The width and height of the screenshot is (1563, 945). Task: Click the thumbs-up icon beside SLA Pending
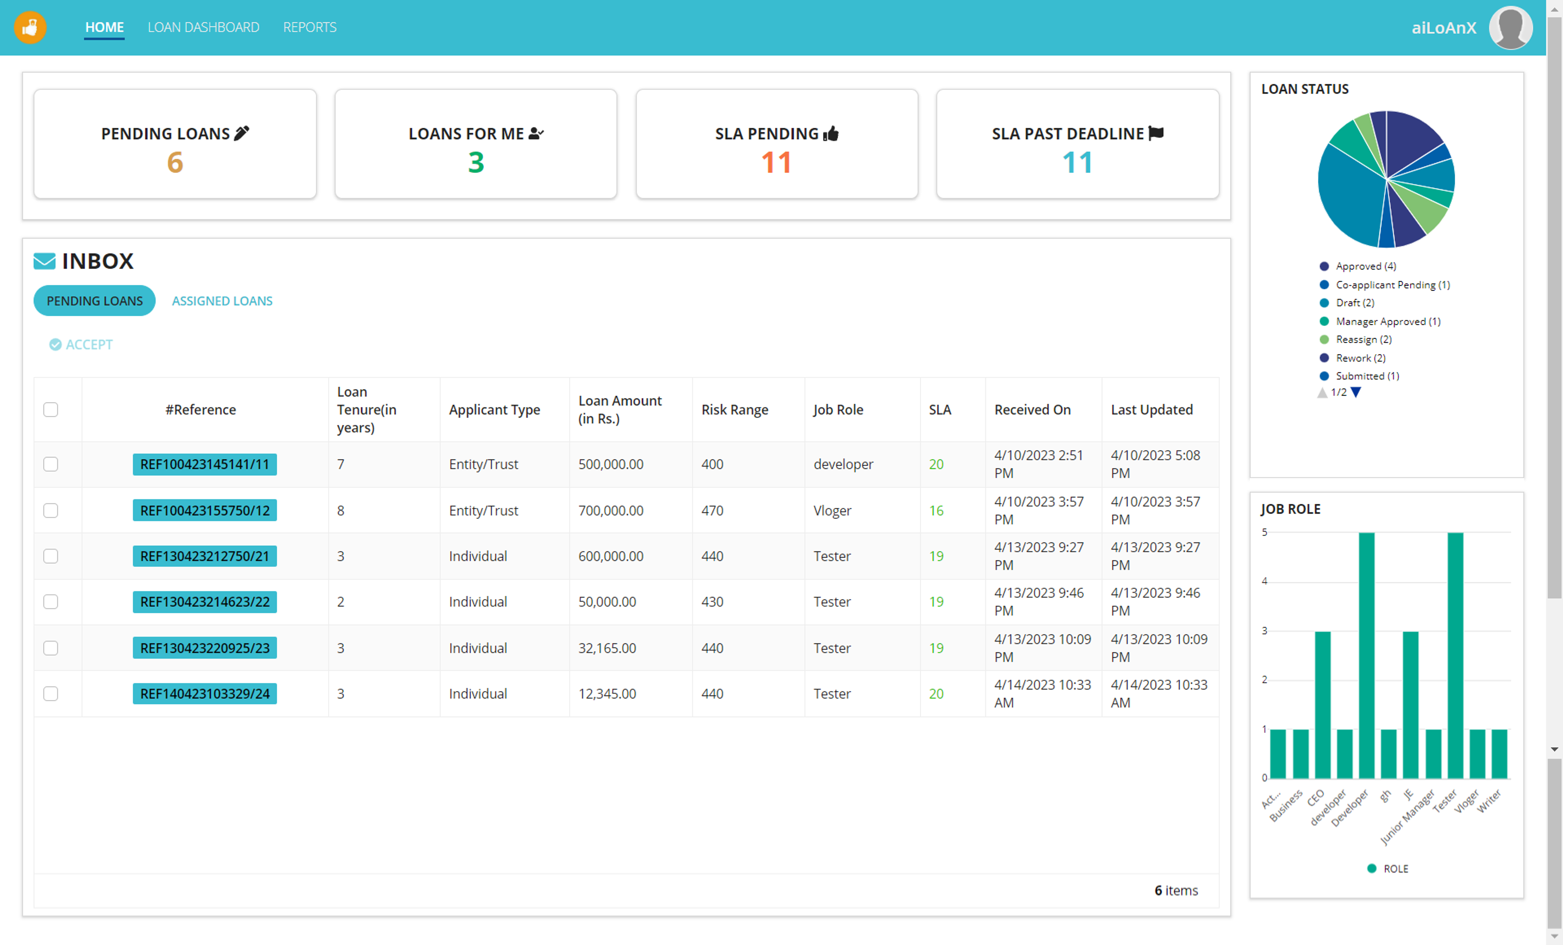point(831,133)
